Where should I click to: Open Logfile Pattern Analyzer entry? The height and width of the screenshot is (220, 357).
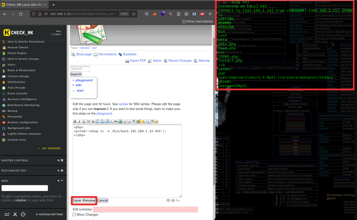[x=24, y=134]
